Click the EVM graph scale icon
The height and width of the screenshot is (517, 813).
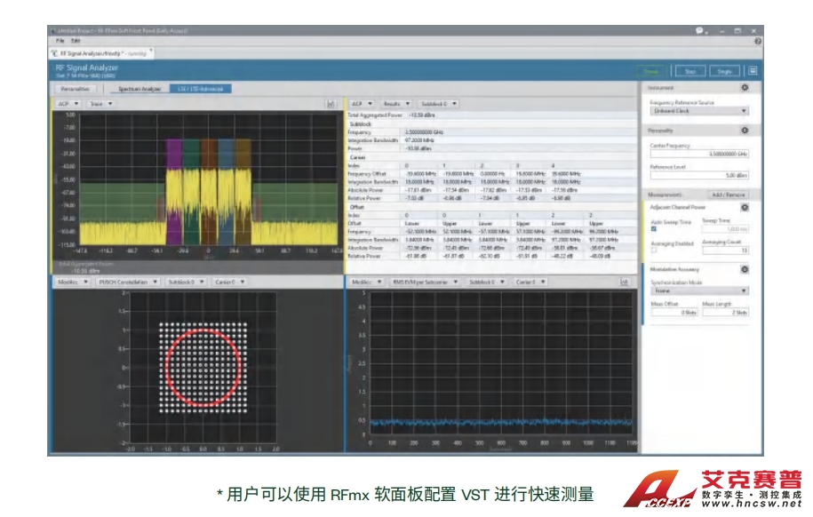coord(625,282)
